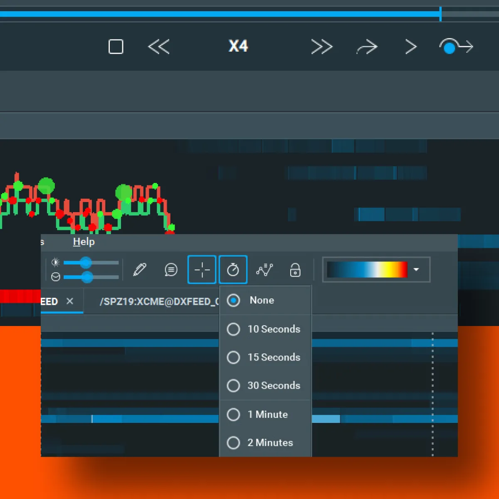
Task: Slow down replay with double-left arrows
Action: coord(159,47)
